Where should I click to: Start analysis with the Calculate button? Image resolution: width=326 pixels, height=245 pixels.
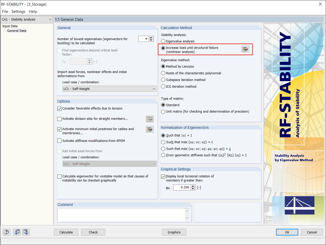(66, 232)
